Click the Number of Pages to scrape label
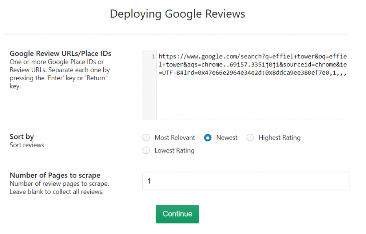Viewport: 366px width, 234px height. click(54, 175)
